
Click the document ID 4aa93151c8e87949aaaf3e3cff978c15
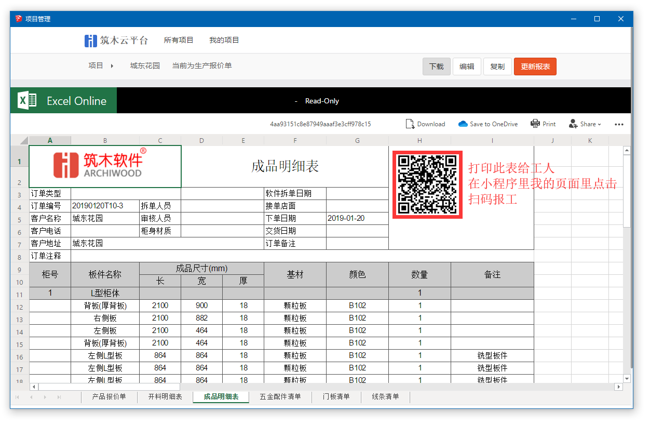point(320,124)
